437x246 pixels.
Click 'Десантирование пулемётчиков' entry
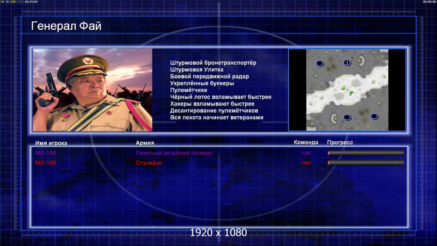[x=214, y=111]
